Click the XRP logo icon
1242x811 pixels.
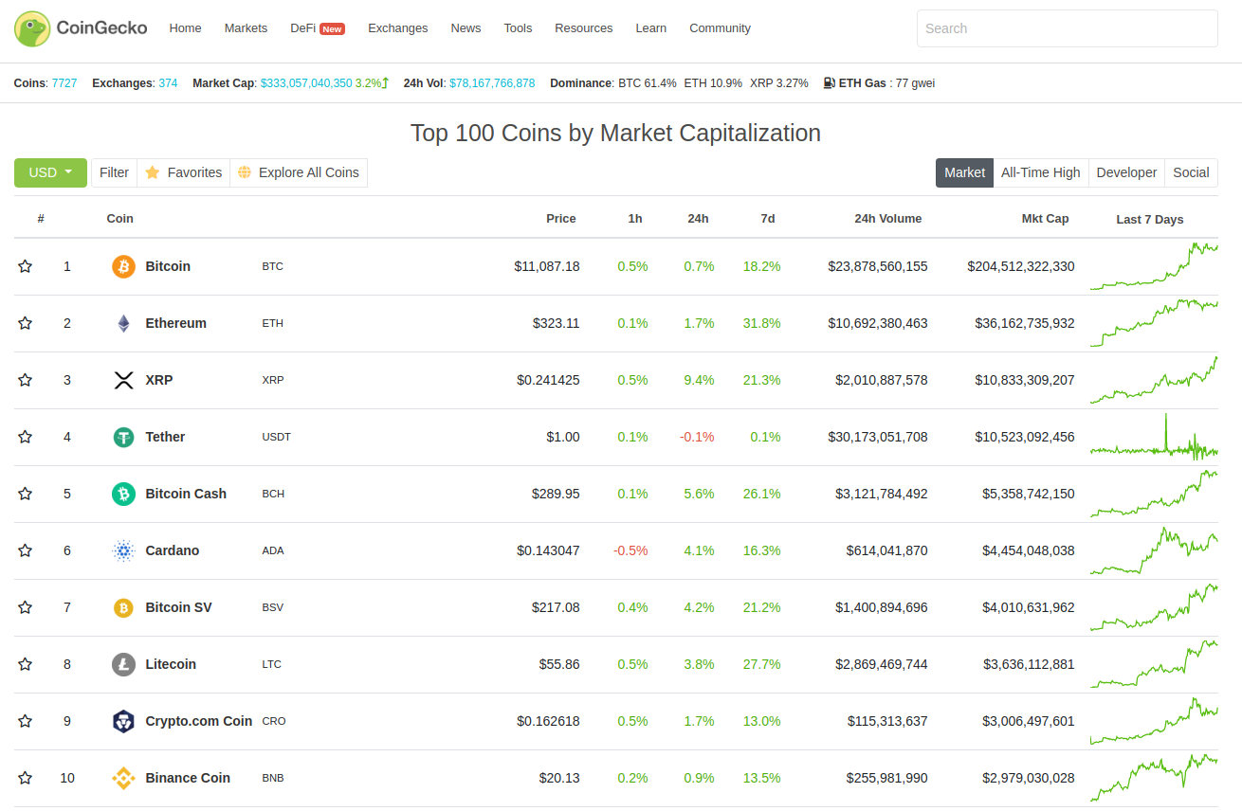tap(123, 380)
